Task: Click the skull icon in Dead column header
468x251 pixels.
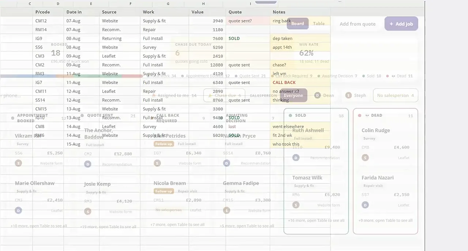Action: click(x=367, y=115)
